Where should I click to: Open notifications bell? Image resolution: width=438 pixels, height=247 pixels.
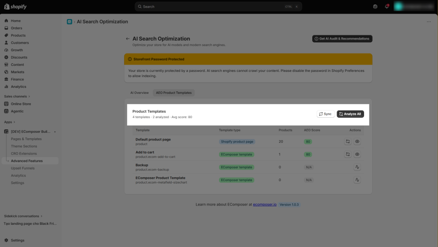(387, 6)
